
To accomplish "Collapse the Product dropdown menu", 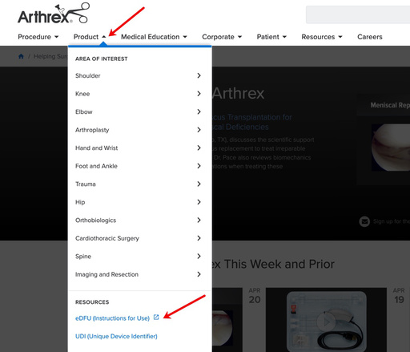I will click(x=90, y=37).
